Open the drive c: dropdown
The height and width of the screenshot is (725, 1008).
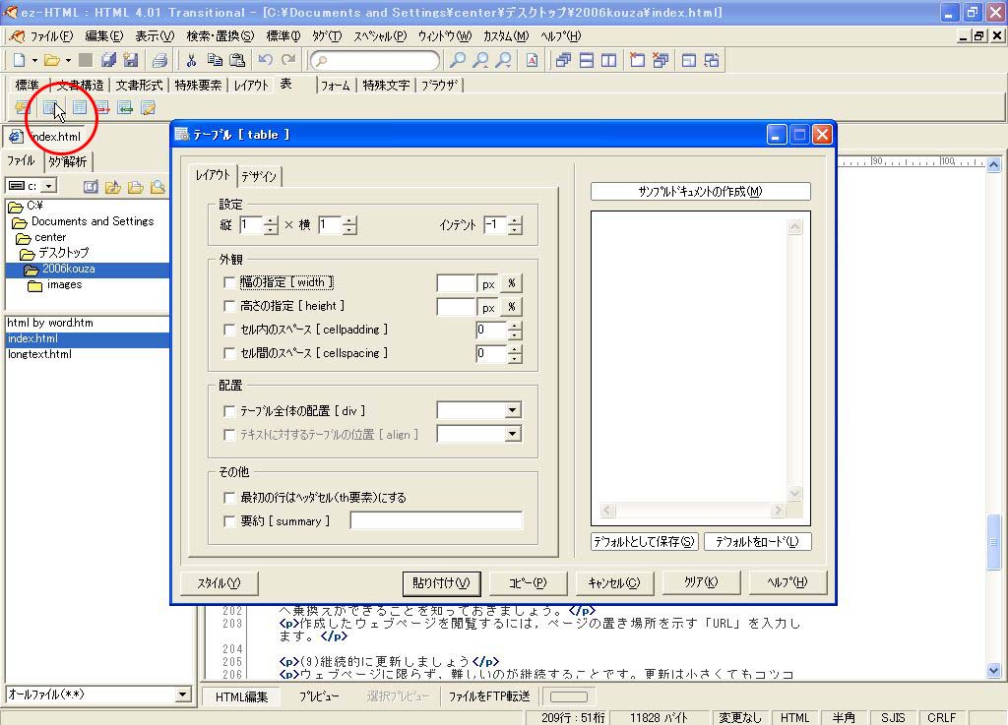click(49, 186)
